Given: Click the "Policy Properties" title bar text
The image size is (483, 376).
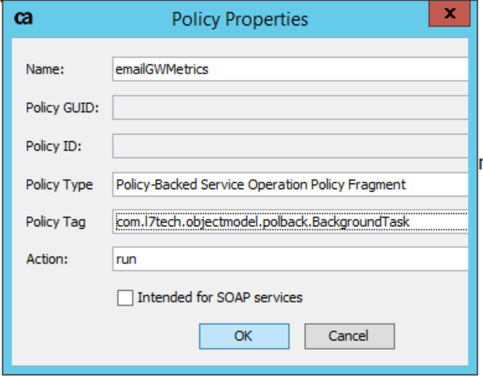Looking at the screenshot, I should [x=240, y=19].
